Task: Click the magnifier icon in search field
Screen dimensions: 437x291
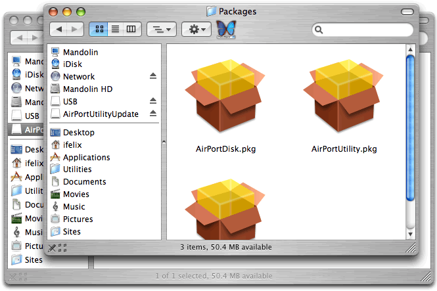Action: click(319, 30)
